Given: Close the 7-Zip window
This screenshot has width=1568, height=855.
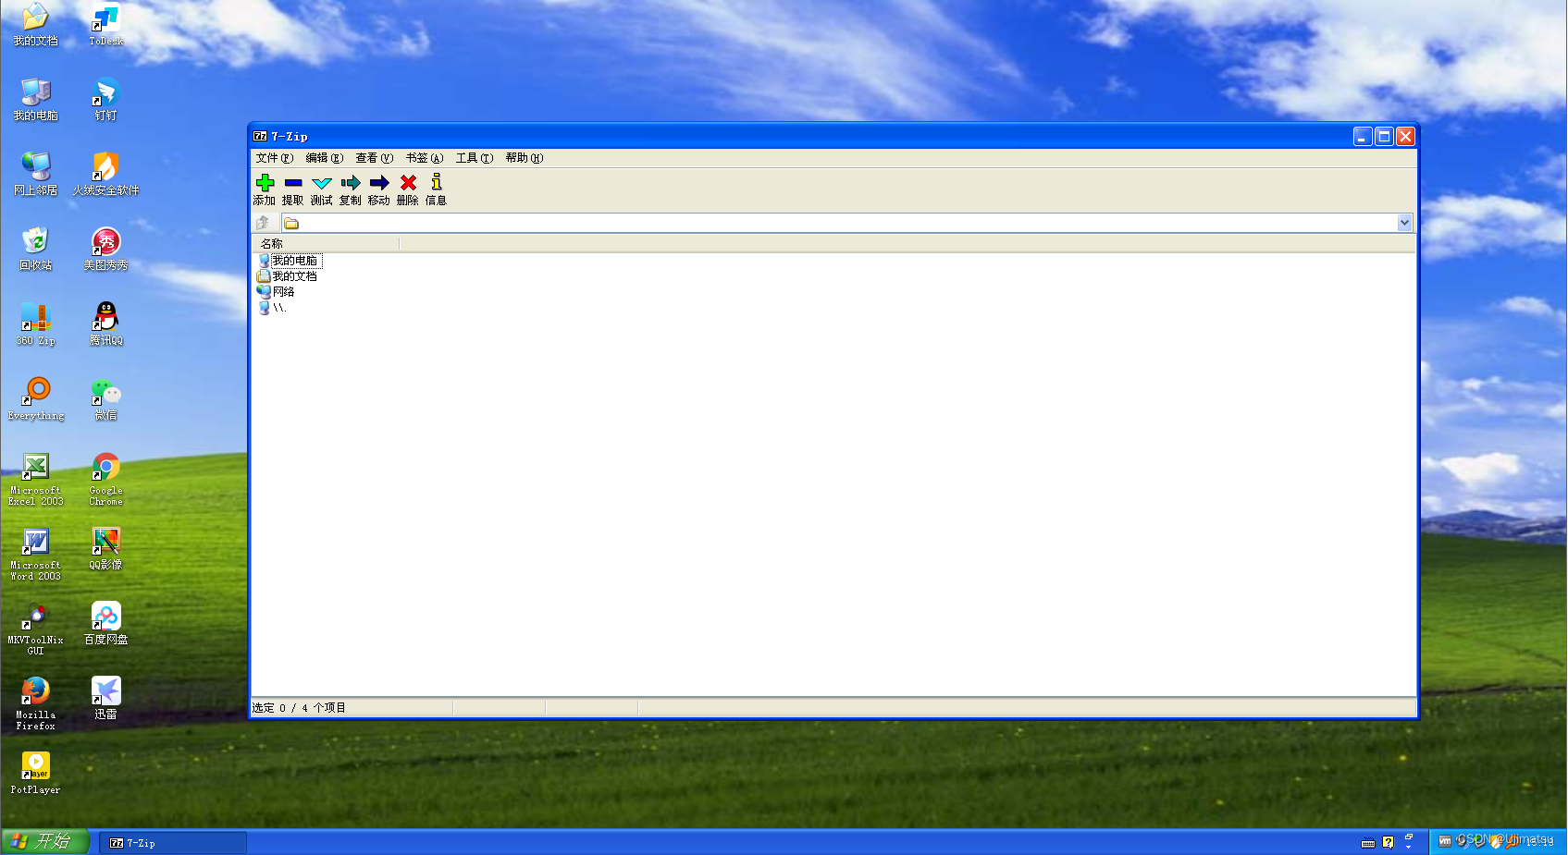Looking at the screenshot, I should (1405, 137).
